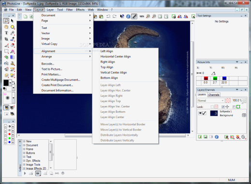Click the Redo arrow in the toolbar

coord(114,16)
